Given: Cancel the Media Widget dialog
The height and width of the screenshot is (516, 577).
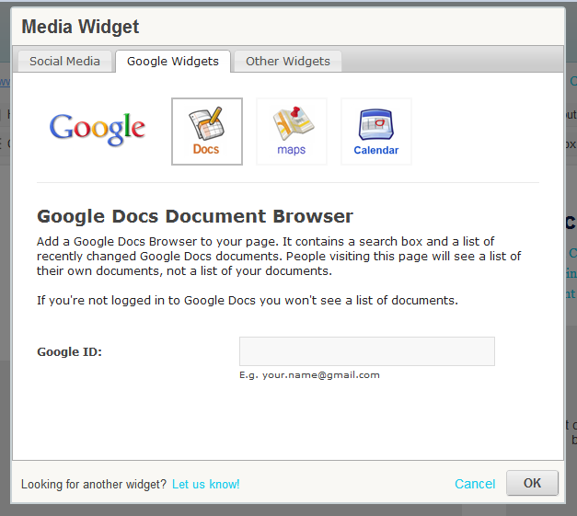Looking at the screenshot, I should 475,484.
